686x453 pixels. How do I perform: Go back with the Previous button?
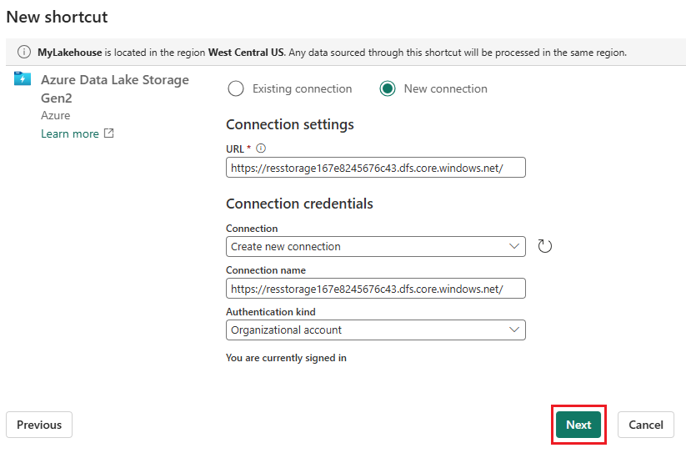[39, 425]
